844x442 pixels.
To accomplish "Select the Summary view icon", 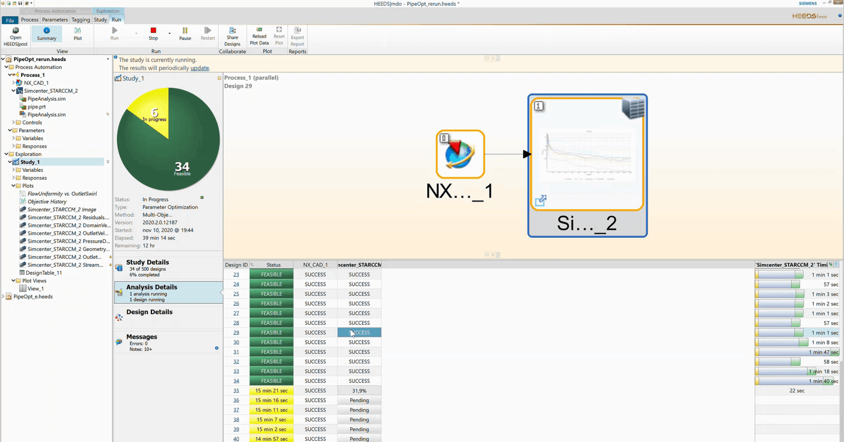I will pos(46,34).
